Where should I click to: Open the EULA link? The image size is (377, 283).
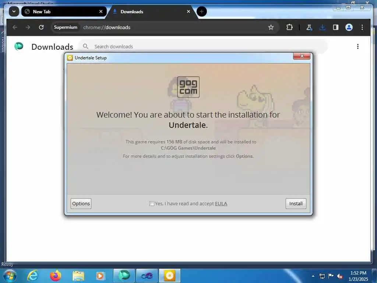221,203
